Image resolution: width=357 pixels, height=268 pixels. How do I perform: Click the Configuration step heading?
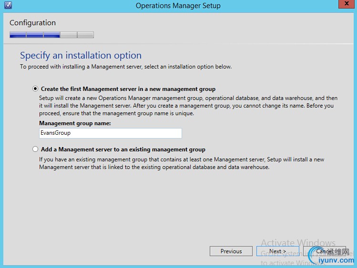[x=32, y=23]
